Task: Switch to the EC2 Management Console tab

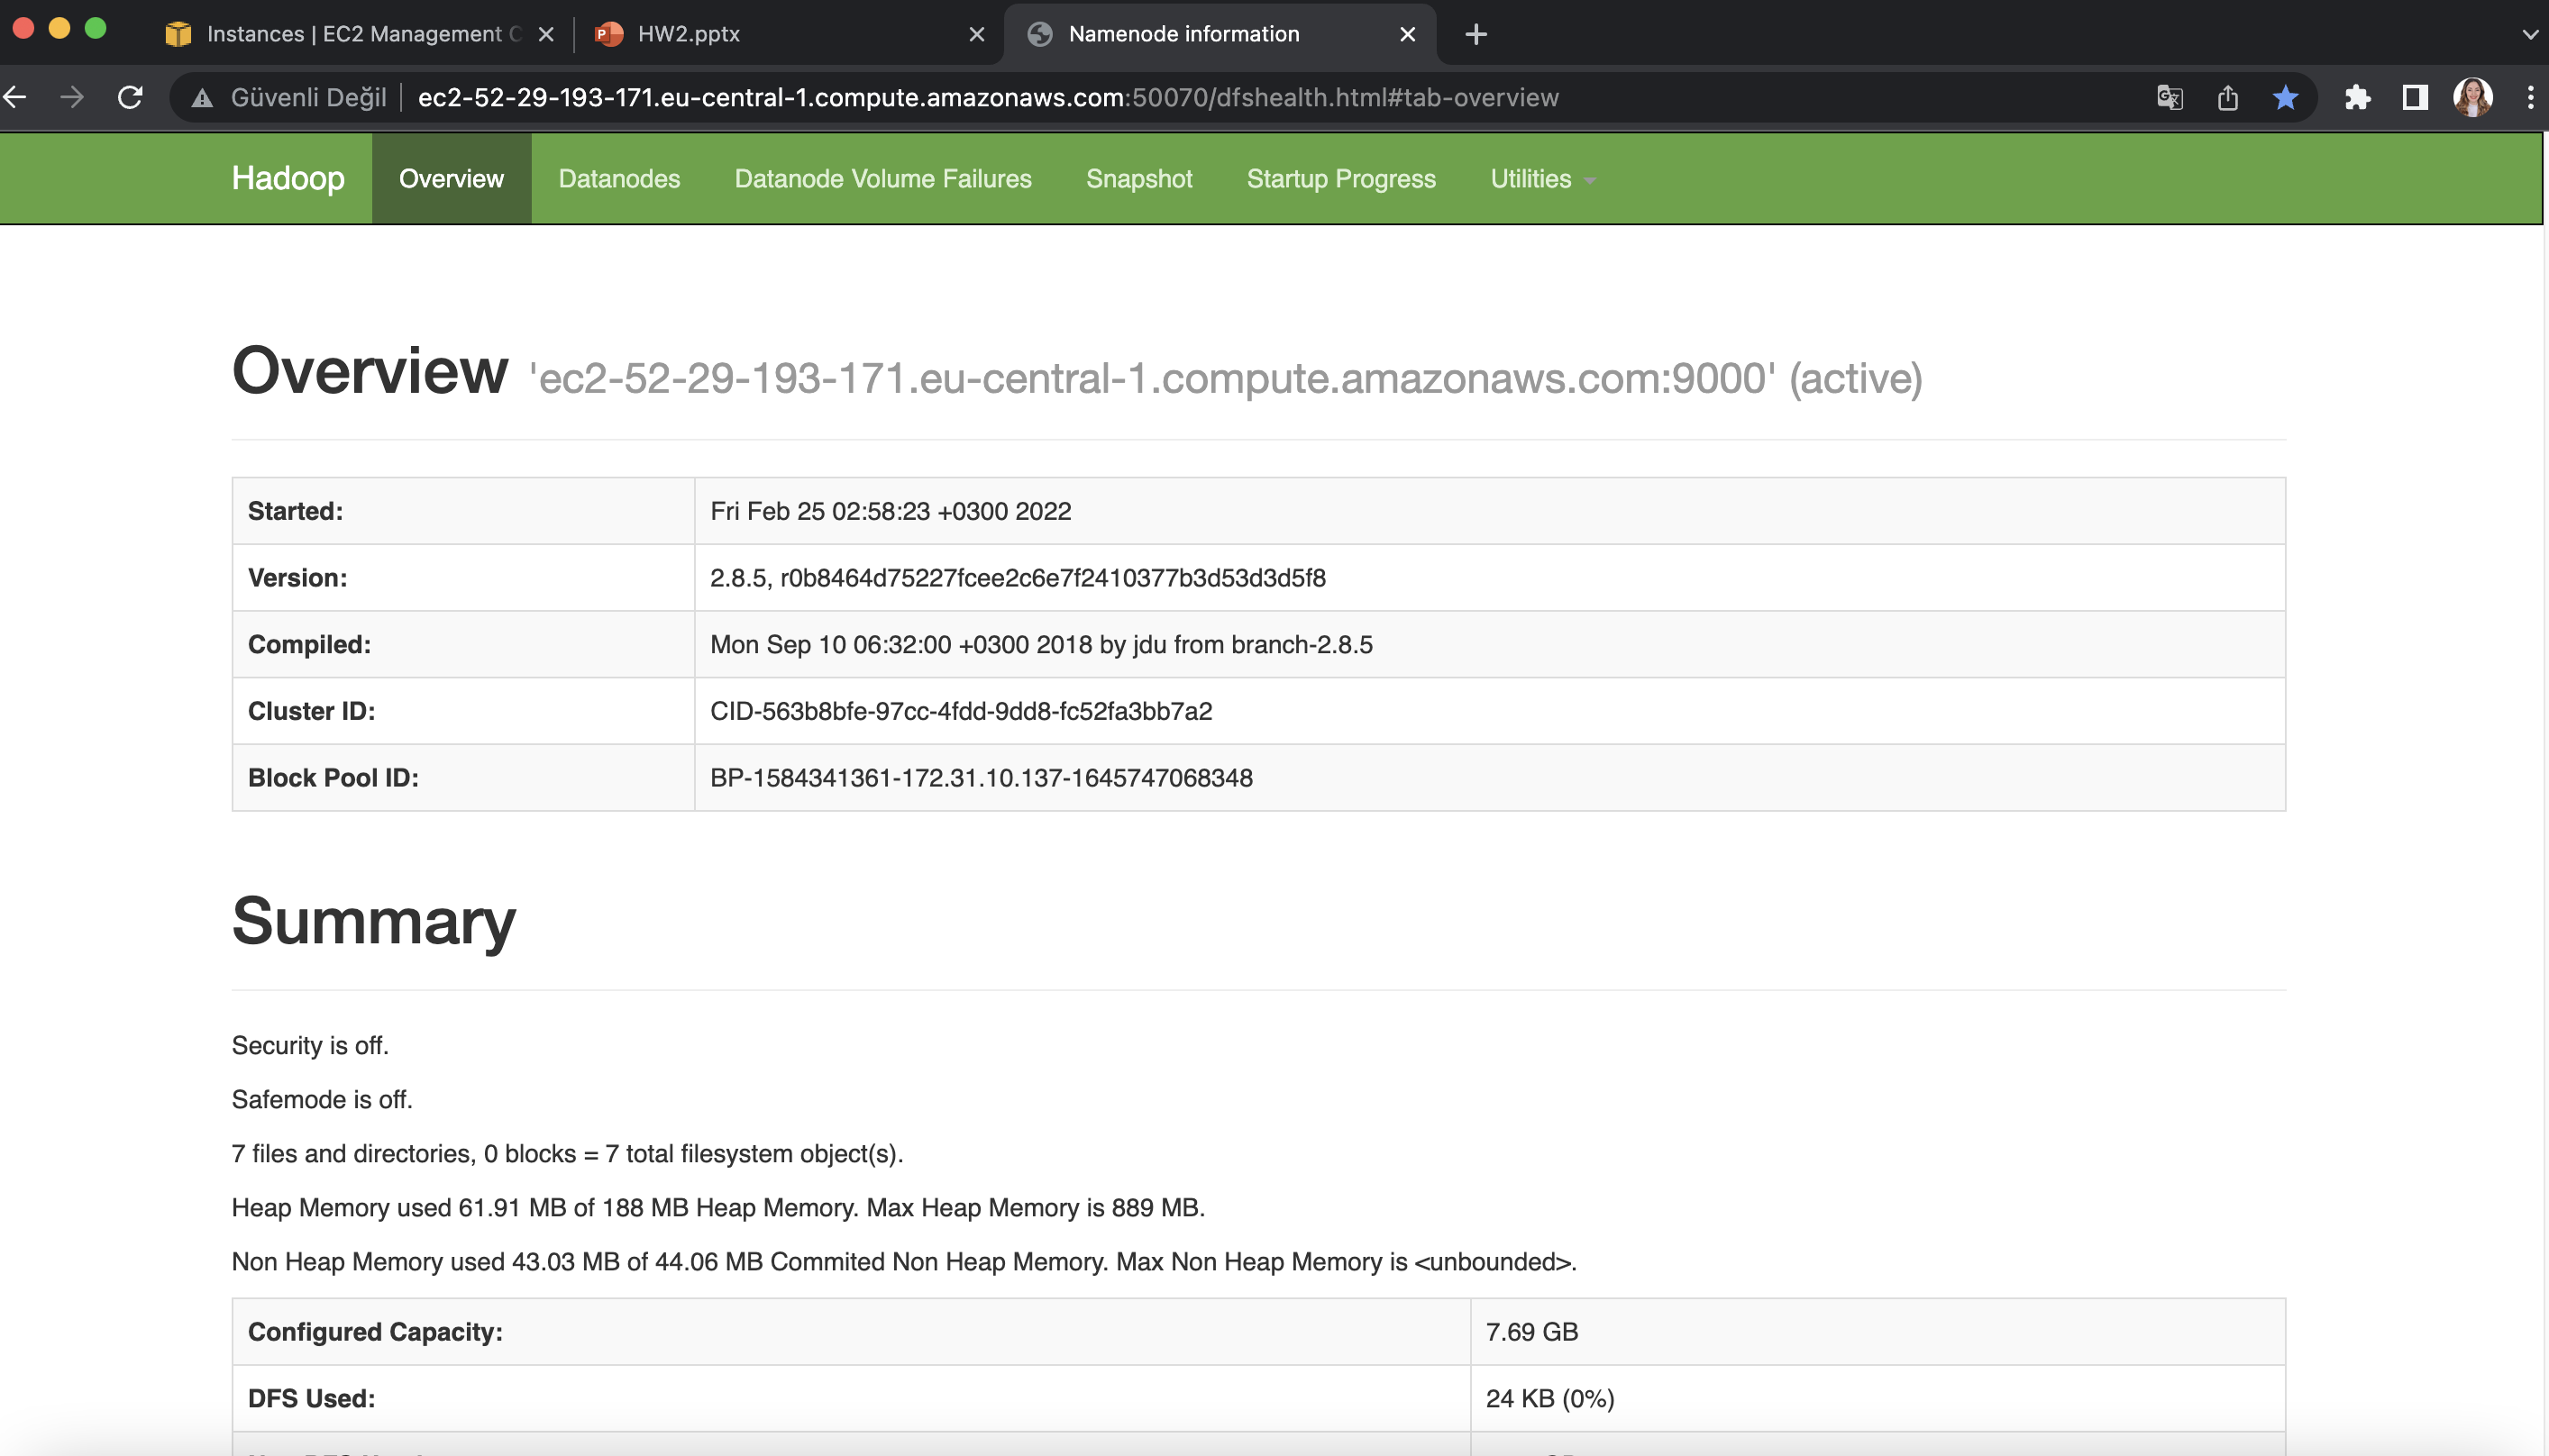Action: [x=355, y=34]
